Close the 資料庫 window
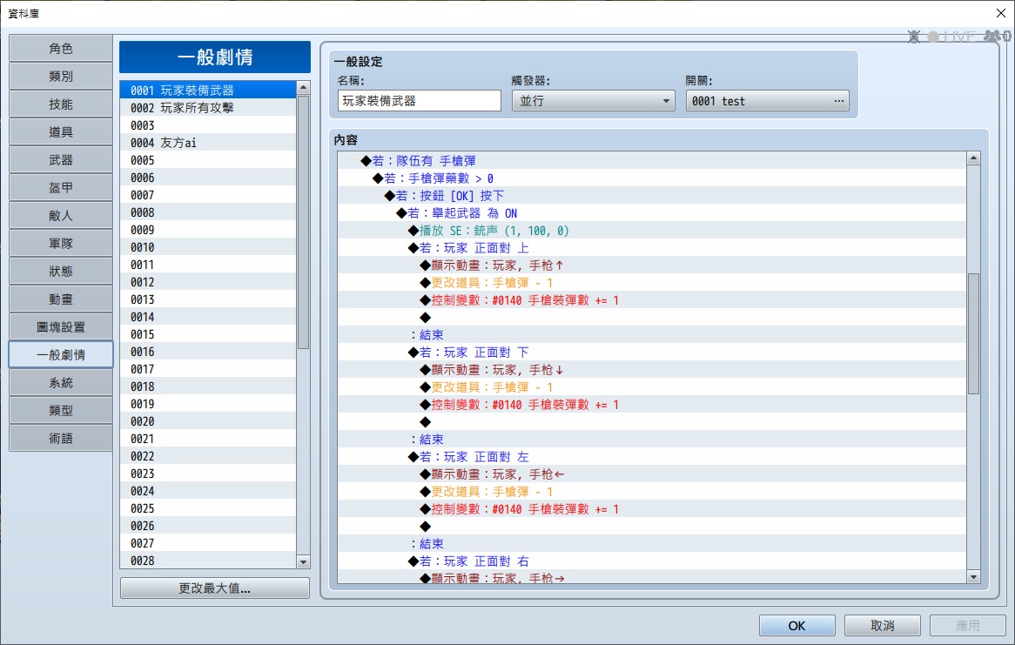 click(1000, 13)
